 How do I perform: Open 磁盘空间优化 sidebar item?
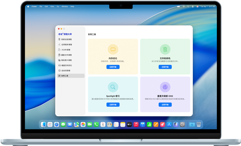(66, 65)
